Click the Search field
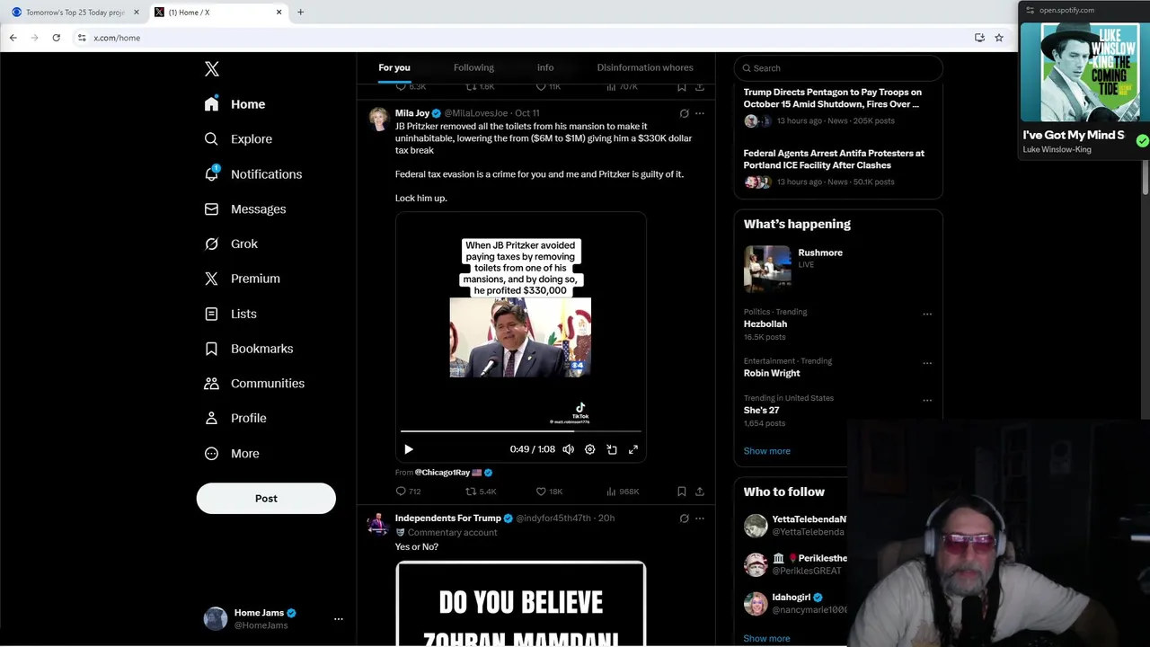 838,68
